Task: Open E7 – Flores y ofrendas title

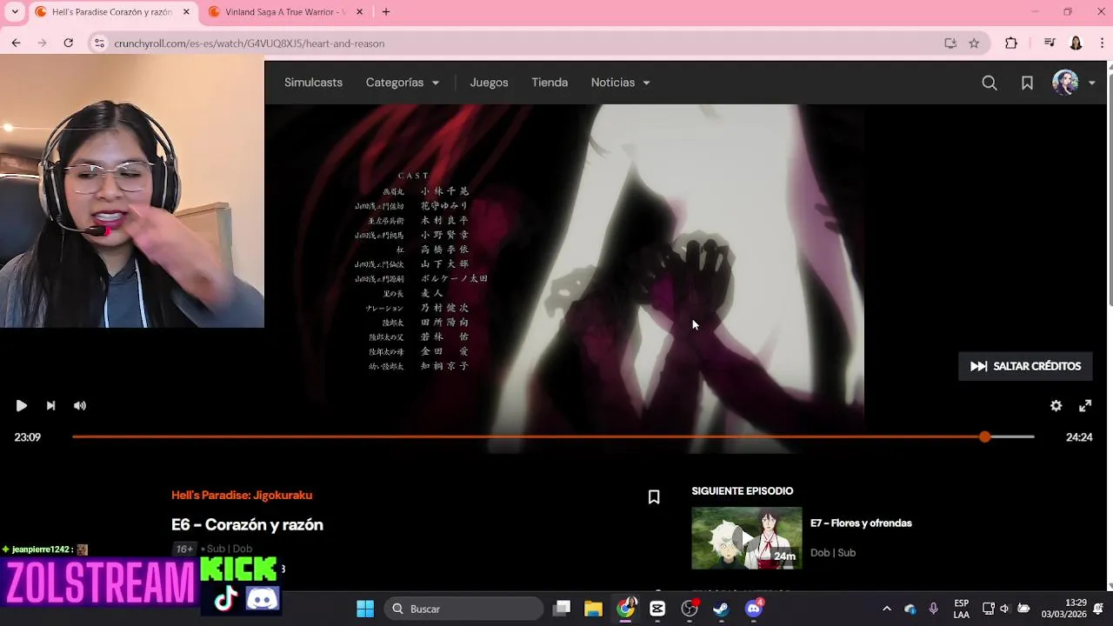Action: pyautogui.click(x=861, y=523)
